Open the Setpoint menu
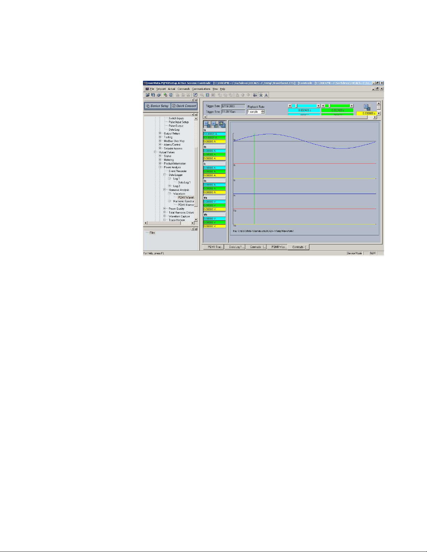The width and height of the screenshot is (427, 552). 161,89
